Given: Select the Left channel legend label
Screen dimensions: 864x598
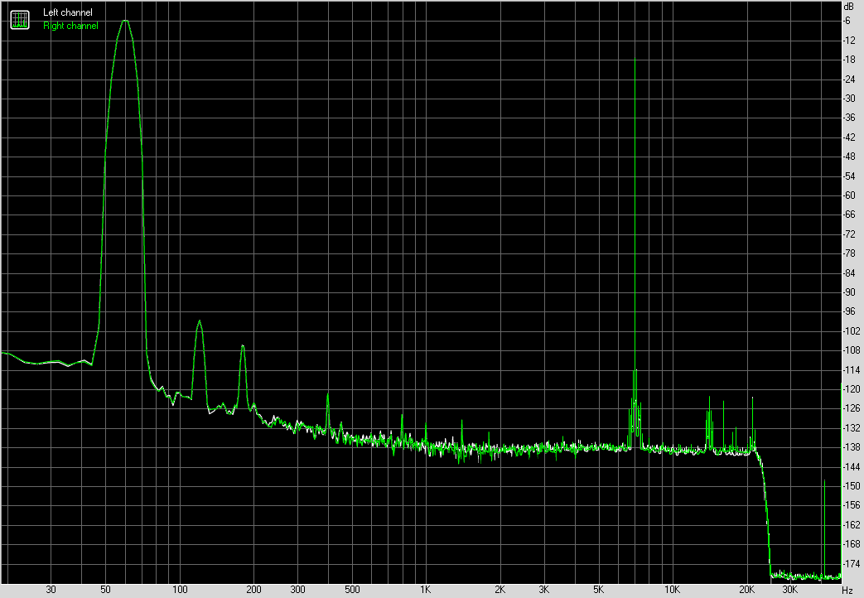Looking at the screenshot, I should tap(68, 12).
